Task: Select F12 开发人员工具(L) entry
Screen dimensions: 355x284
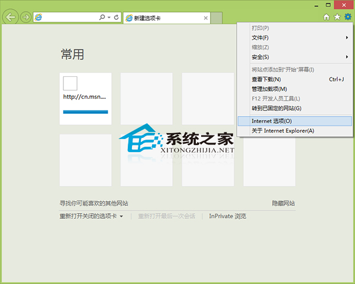Action: [295, 99]
